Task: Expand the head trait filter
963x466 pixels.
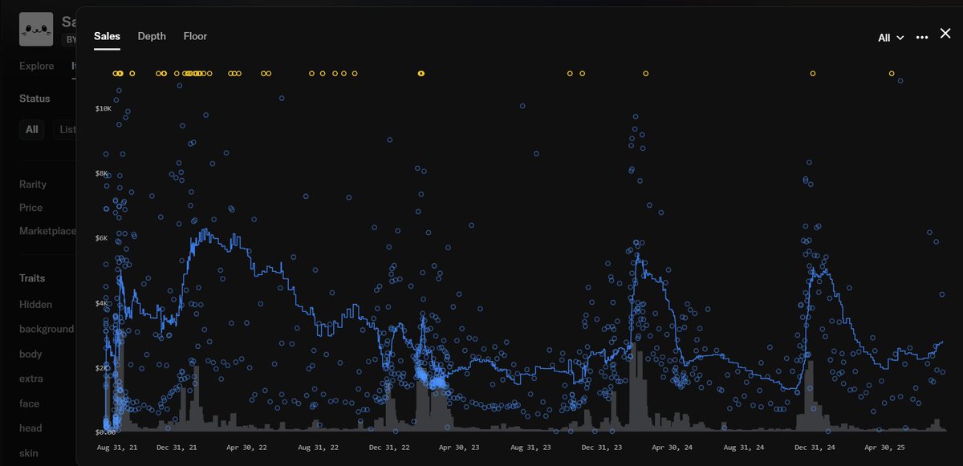Action: pos(30,428)
